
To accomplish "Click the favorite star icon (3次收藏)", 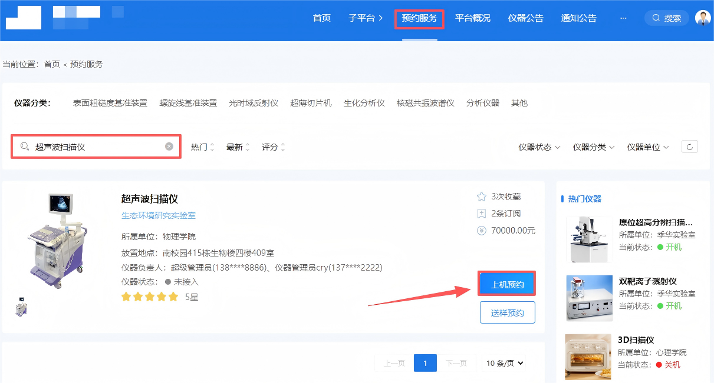I will [482, 197].
